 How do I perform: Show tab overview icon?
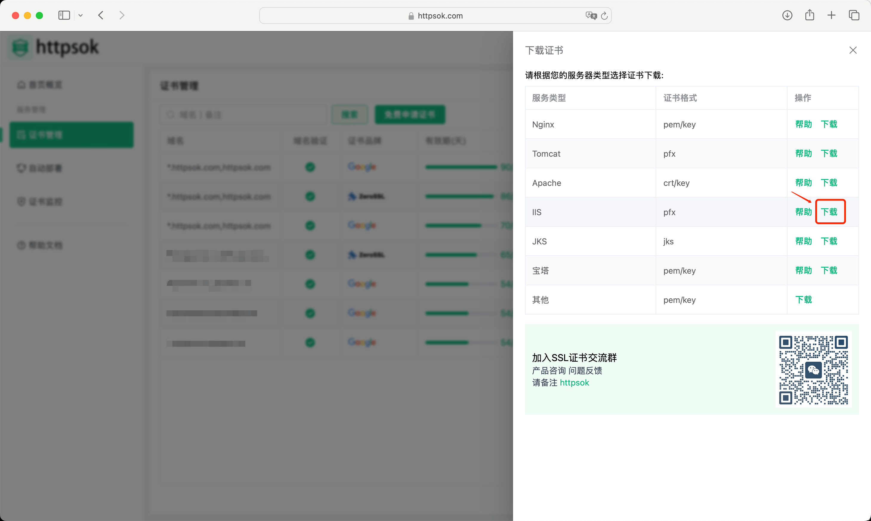854,16
